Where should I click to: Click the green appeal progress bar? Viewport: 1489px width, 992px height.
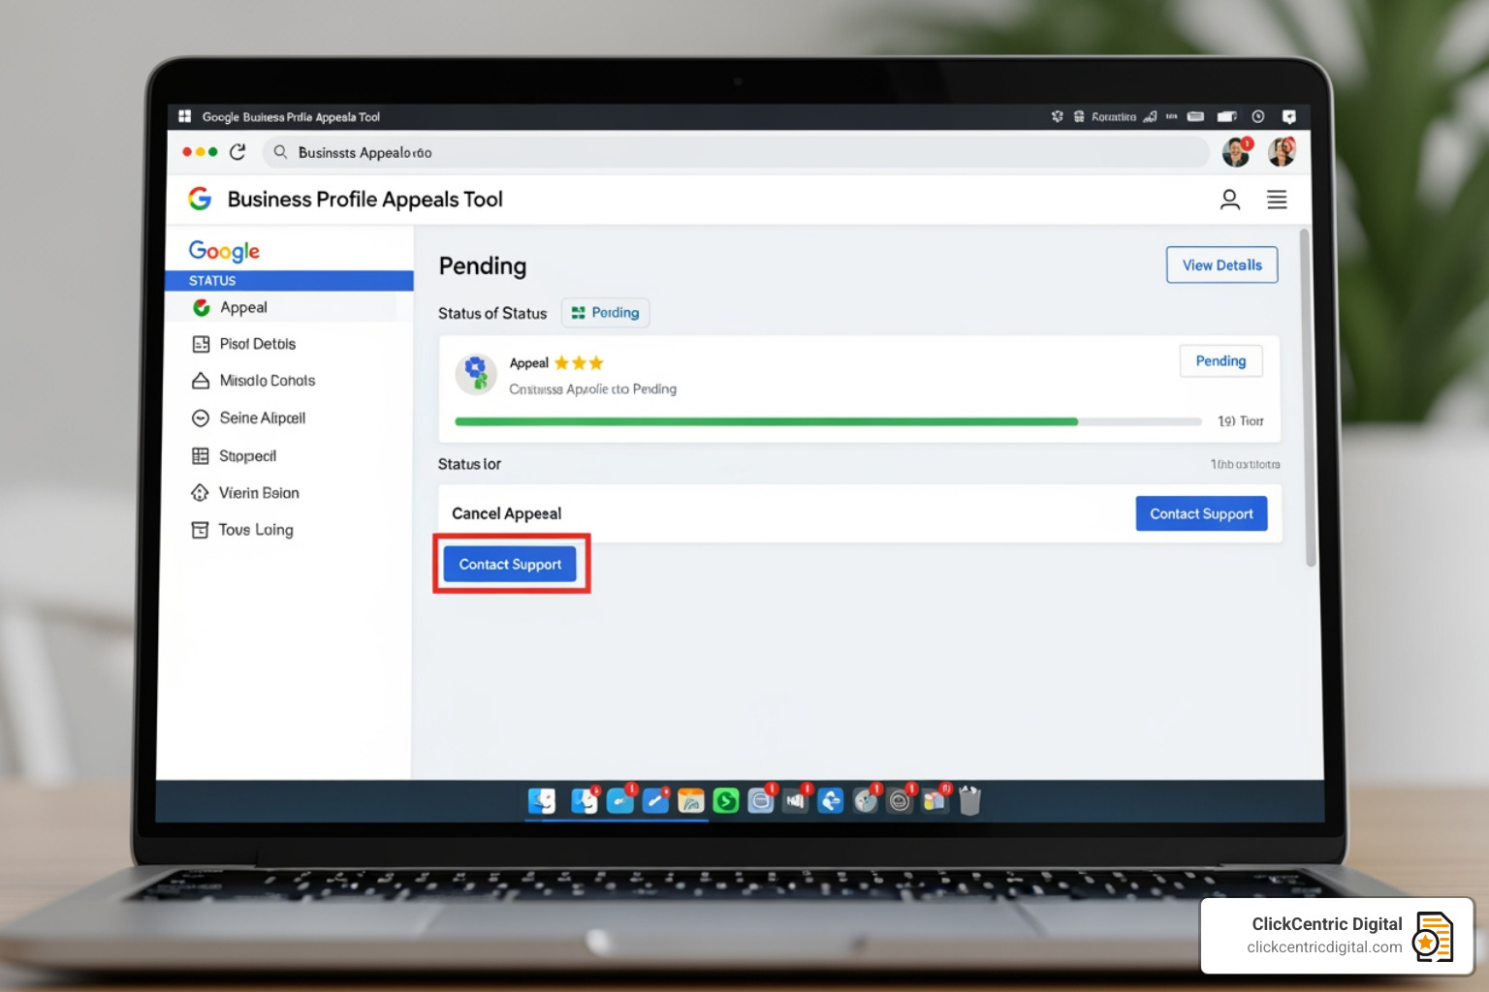766,421
